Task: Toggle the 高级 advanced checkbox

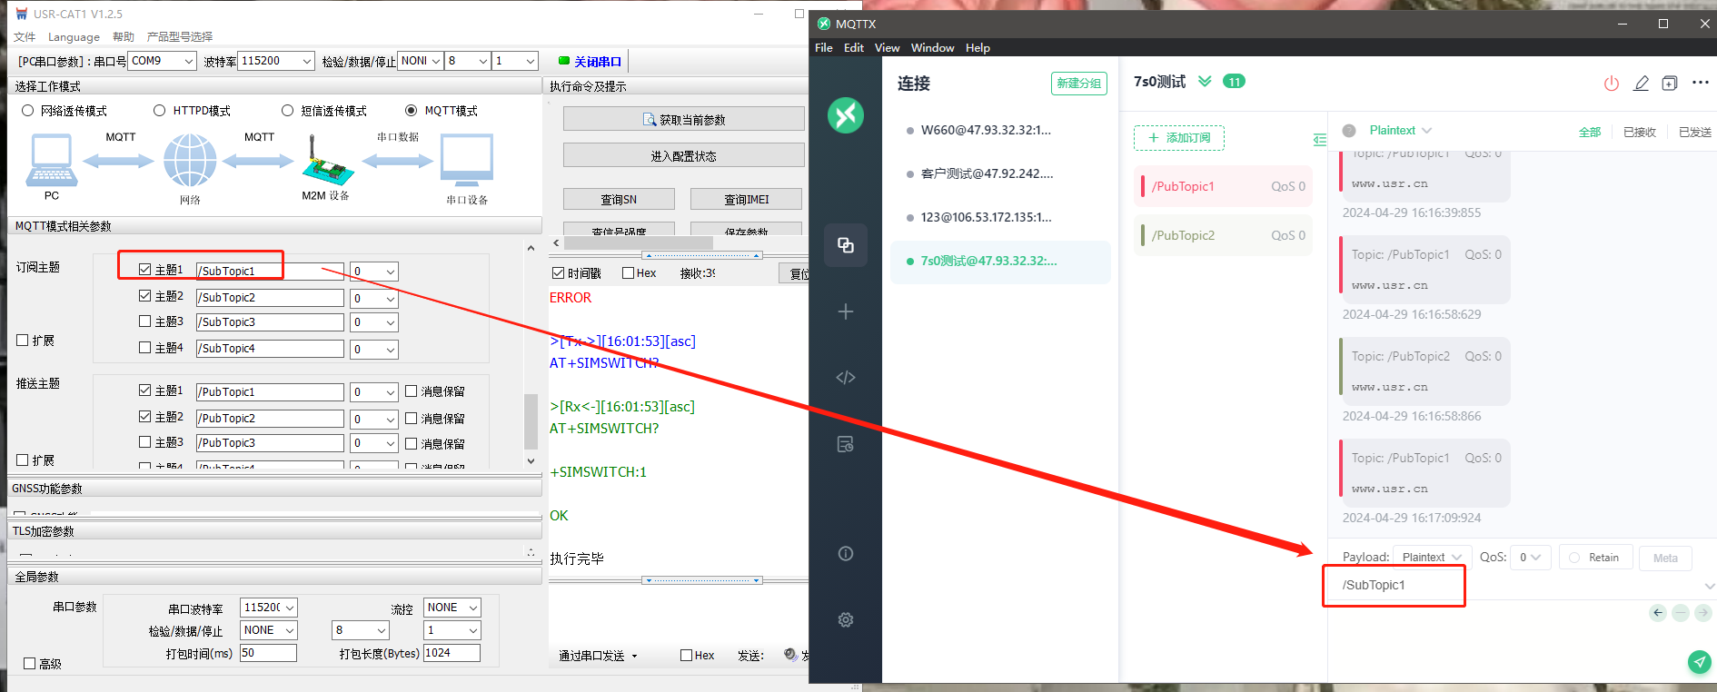Action: point(29,664)
